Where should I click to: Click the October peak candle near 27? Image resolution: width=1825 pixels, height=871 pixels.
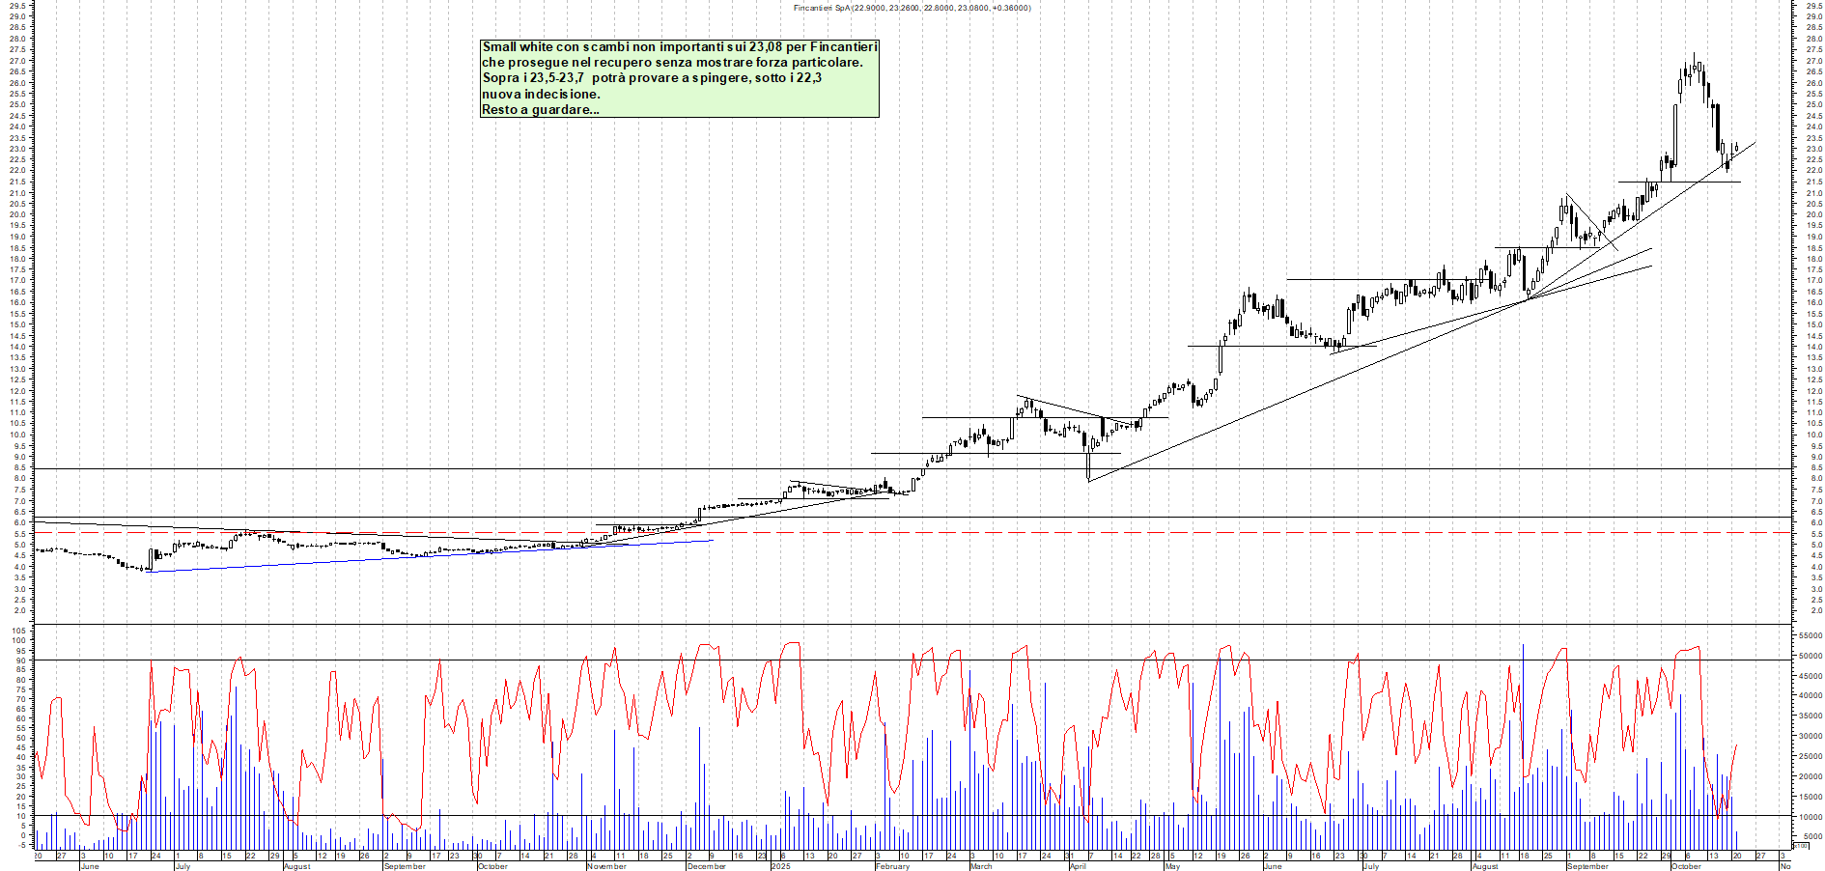(x=1694, y=66)
